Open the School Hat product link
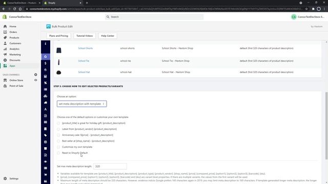The width and height of the screenshot is (328, 184). (x=84, y=72)
